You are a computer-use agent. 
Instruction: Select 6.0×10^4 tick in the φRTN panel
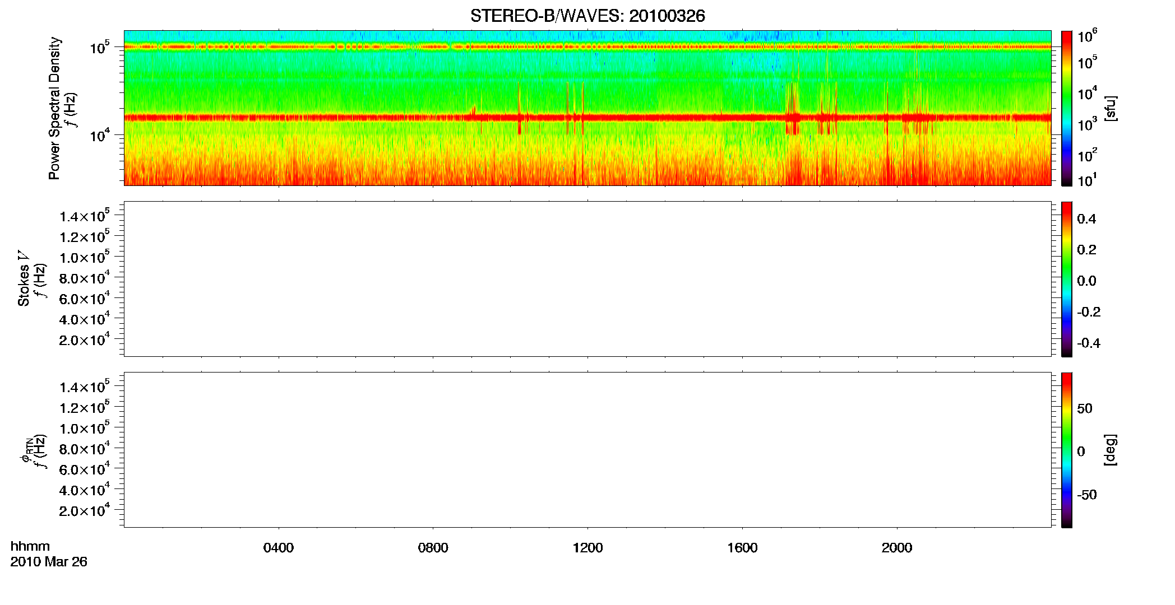[x=85, y=469]
